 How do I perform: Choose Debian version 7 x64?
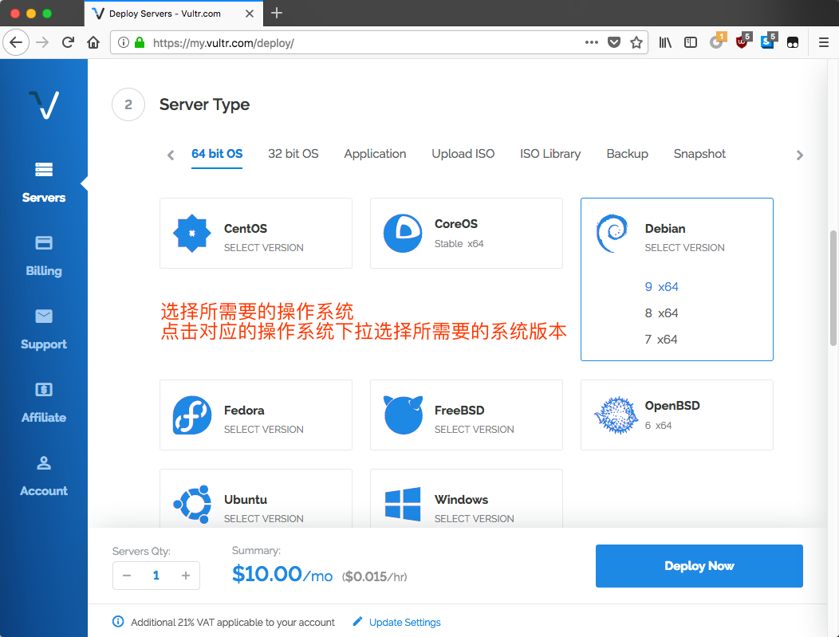tap(661, 339)
